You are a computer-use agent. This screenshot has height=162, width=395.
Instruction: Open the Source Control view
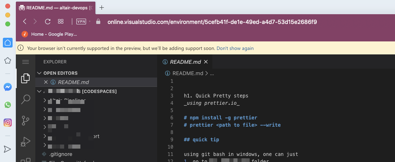tap(26, 121)
